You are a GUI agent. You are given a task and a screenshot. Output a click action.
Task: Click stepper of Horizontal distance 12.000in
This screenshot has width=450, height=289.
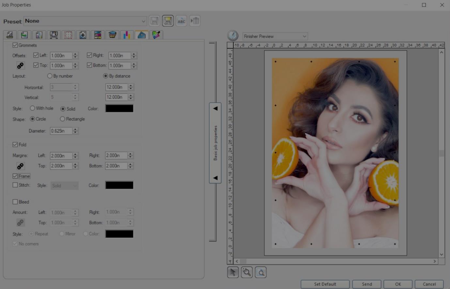[131, 87]
